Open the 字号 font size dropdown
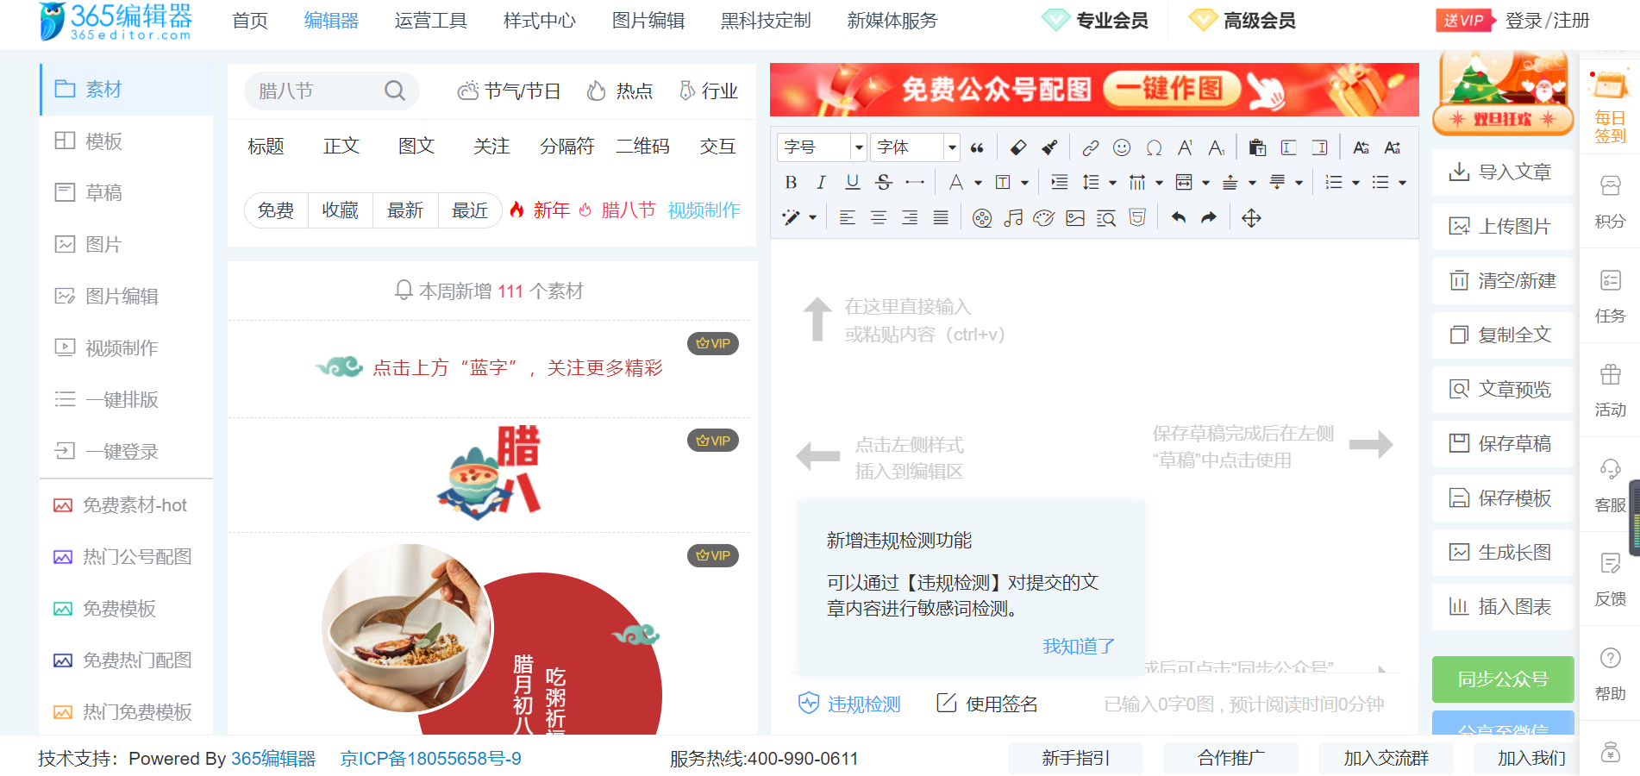Screen dimensions: 1640x776 pos(819,147)
